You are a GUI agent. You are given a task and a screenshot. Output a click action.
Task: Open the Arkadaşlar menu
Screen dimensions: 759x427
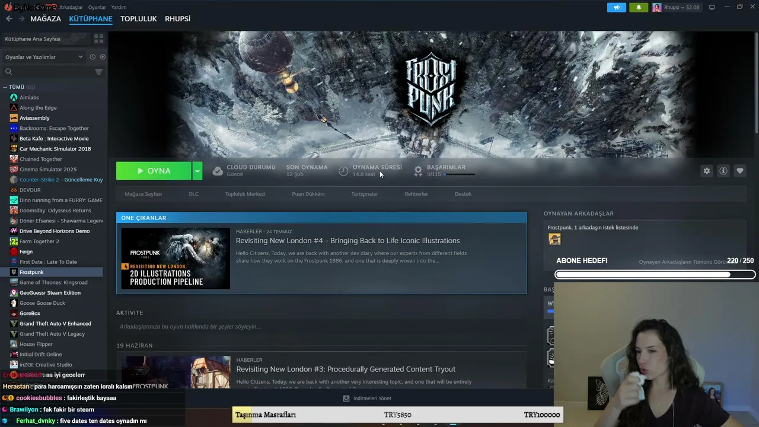[x=71, y=7]
